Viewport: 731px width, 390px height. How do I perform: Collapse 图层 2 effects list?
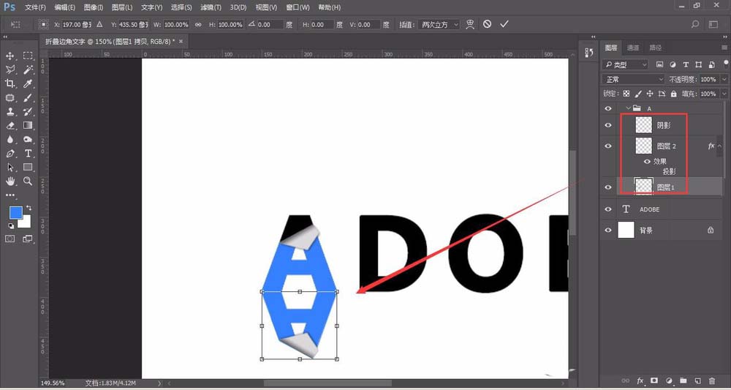(x=720, y=146)
